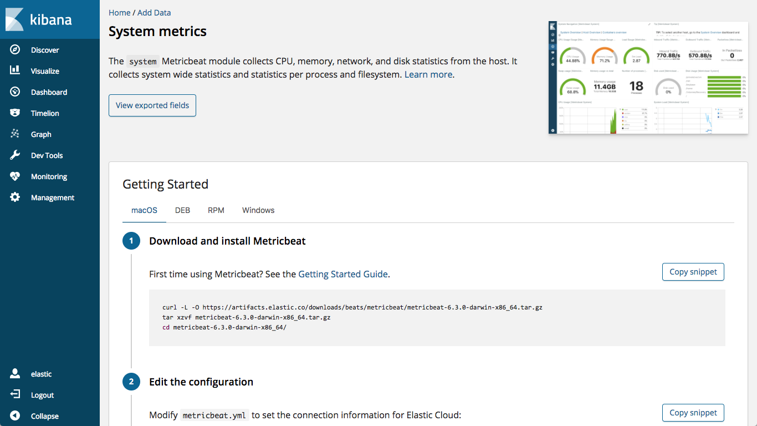Click the curl download command line
Image resolution: width=757 pixels, height=426 pixels.
[x=352, y=307]
